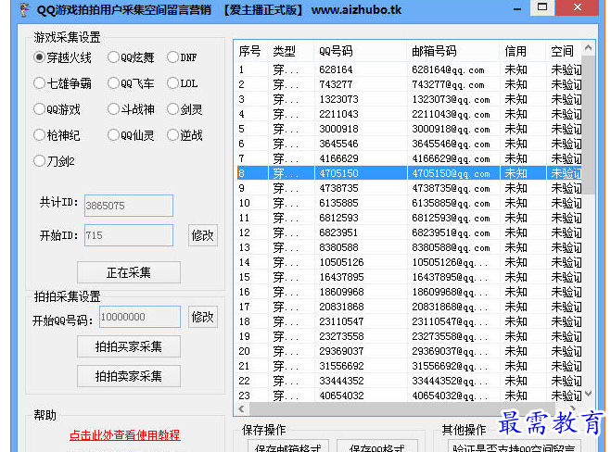
Task: Sort by 序号 column header
Action: click(250, 51)
